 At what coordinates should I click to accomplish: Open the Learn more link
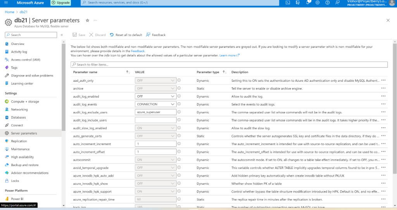point(229,55)
